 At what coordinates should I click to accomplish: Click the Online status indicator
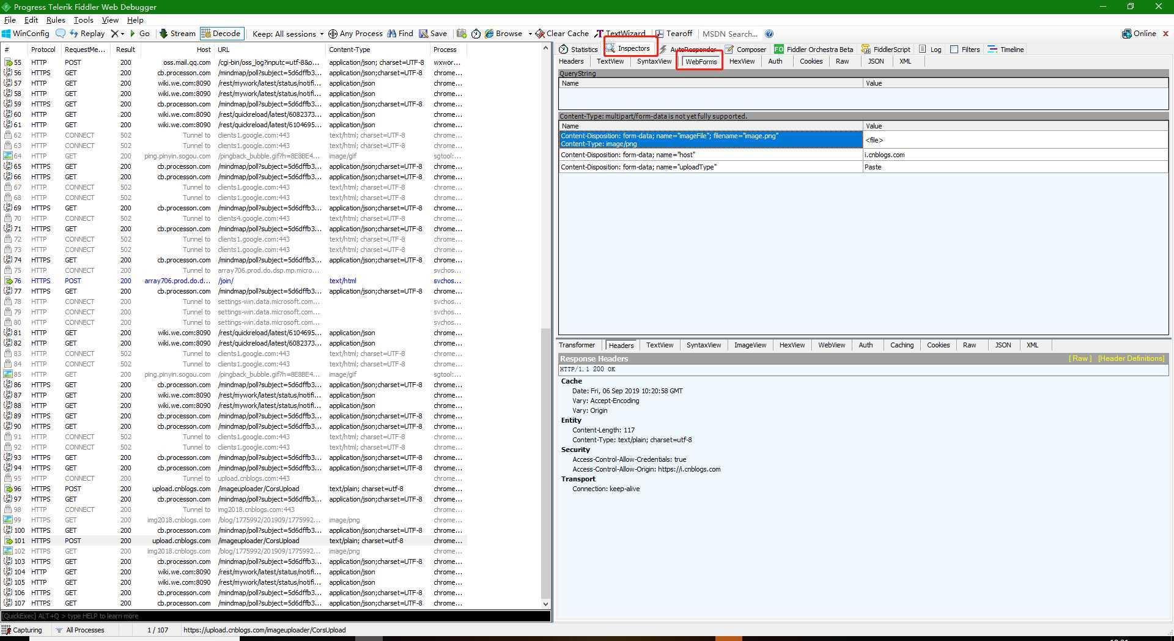tap(1139, 34)
